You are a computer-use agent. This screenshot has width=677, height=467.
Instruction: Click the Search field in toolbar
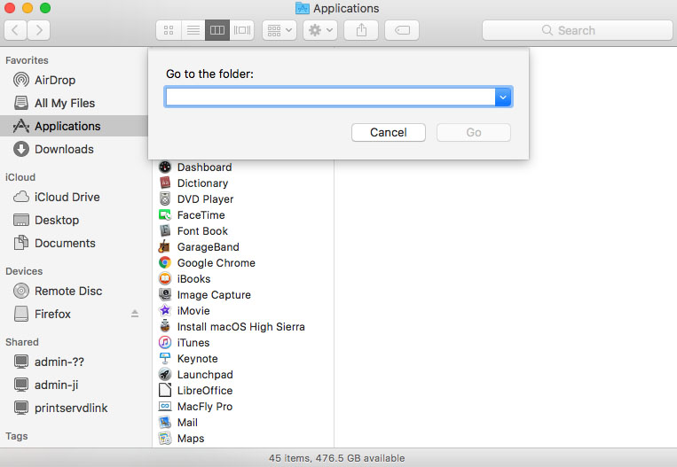pyautogui.click(x=578, y=30)
